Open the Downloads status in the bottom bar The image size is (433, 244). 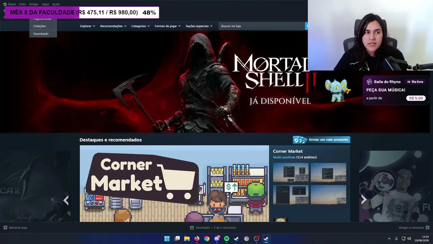click(x=216, y=228)
